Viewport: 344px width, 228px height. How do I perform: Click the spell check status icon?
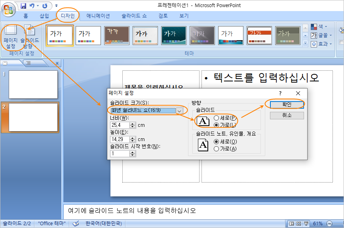point(76,223)
